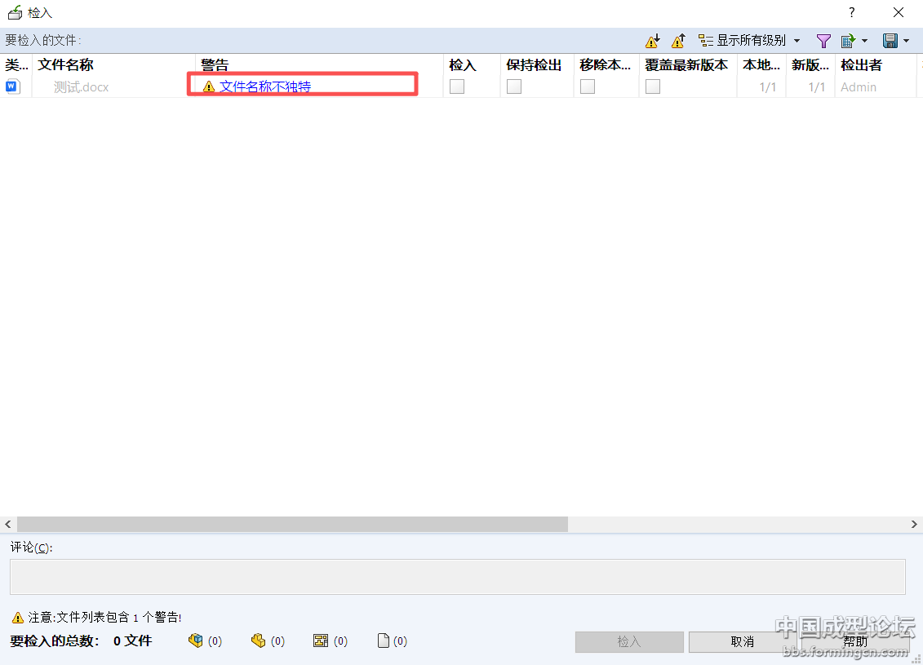Click the Word document icon for 测试.docx
Image resolution: width=923 pixels, height=665 pixels.
(13, 86)
